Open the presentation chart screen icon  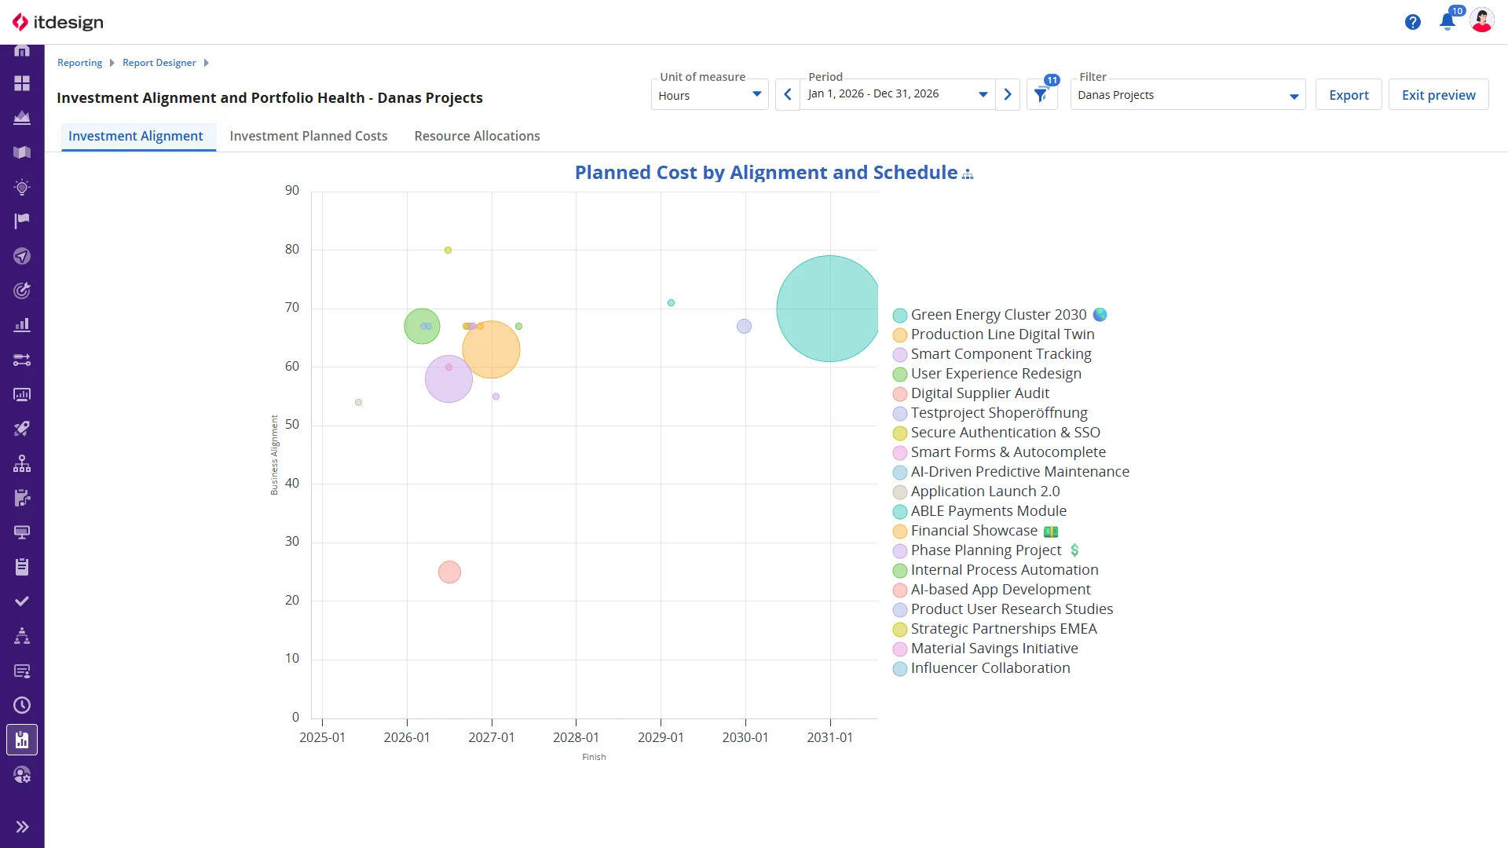coord(22,394)
